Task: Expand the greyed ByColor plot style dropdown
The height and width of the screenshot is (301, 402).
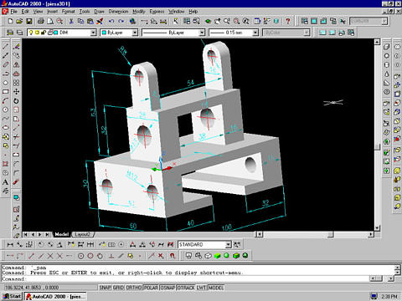Action: (x=307, y=33)
